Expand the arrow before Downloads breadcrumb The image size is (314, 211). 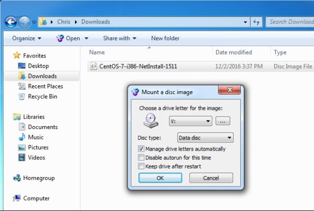[x=76, y=22]
